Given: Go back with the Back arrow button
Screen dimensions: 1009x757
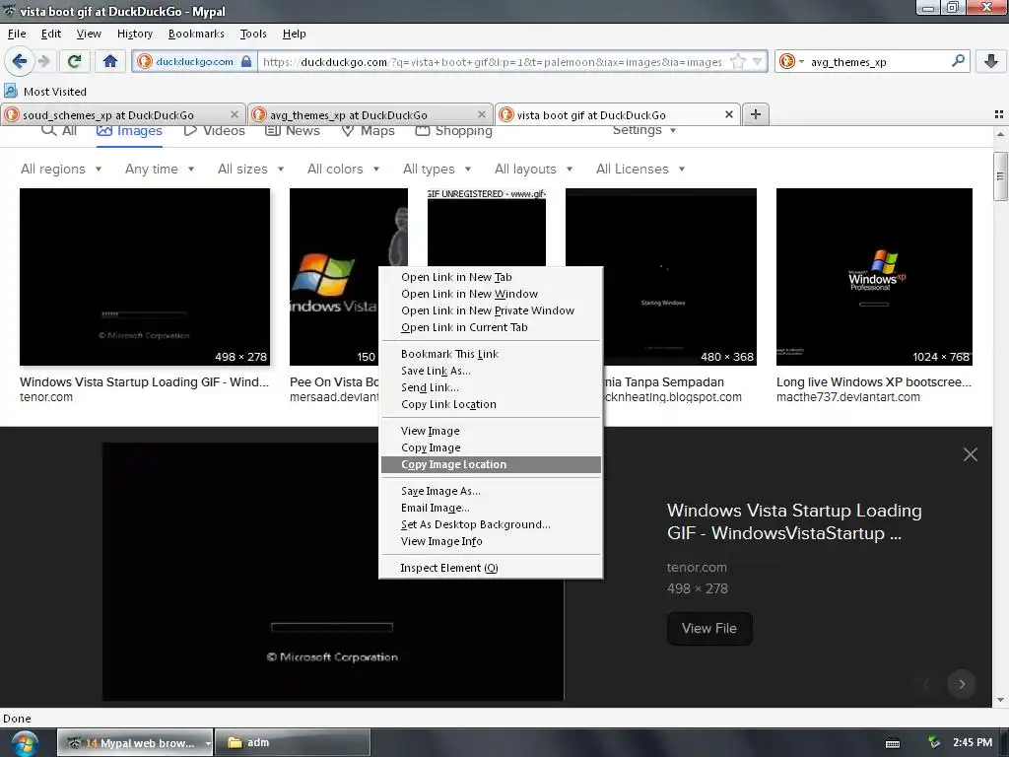Looking at the screenshot, I should pos(19,61).
